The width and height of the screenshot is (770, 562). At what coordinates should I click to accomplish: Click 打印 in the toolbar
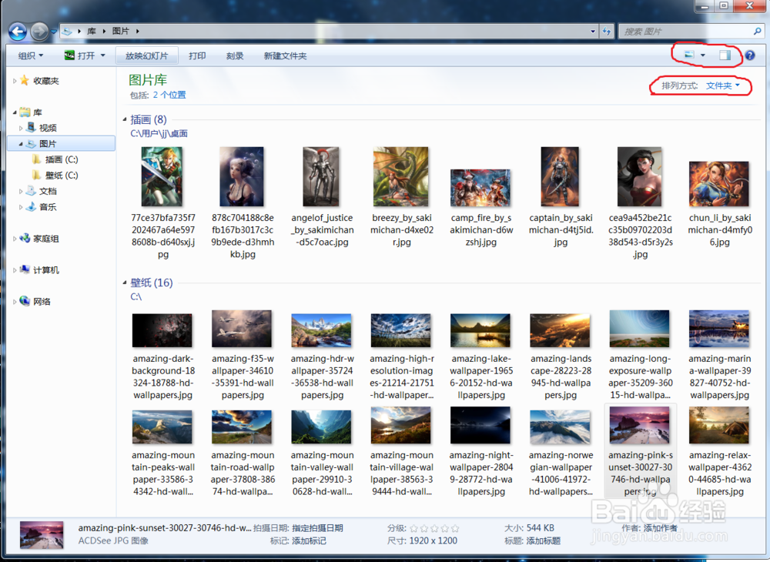pos(197,56)
